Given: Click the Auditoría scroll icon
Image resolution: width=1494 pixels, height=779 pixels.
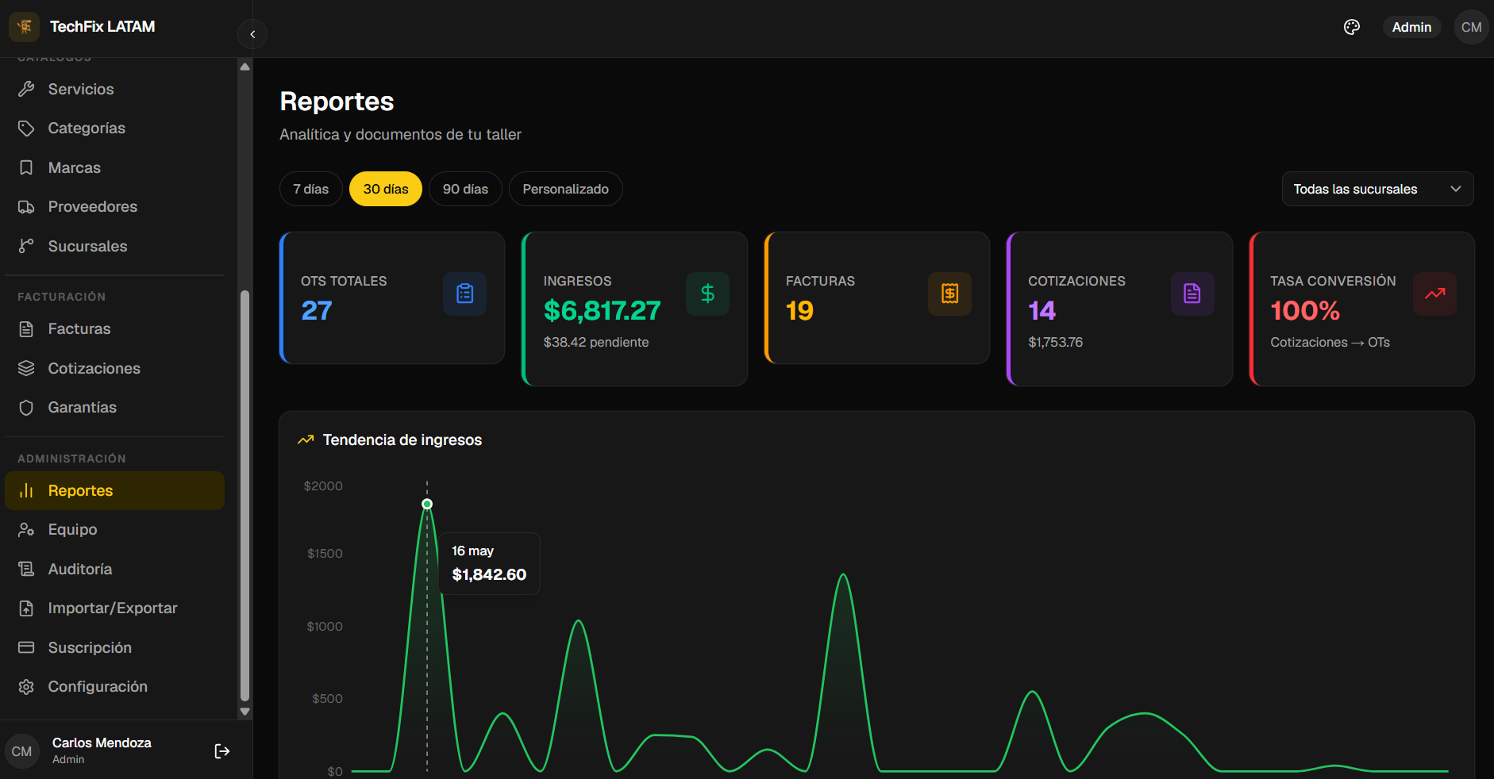Looking at the screenshot, I should [26, 569].
